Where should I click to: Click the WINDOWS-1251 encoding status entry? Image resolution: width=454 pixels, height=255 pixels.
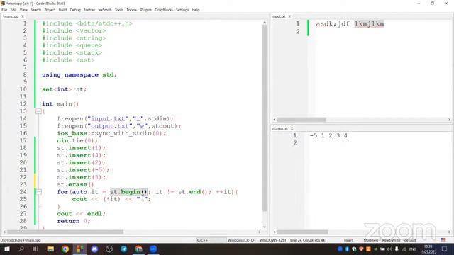(x=272, y=240)
